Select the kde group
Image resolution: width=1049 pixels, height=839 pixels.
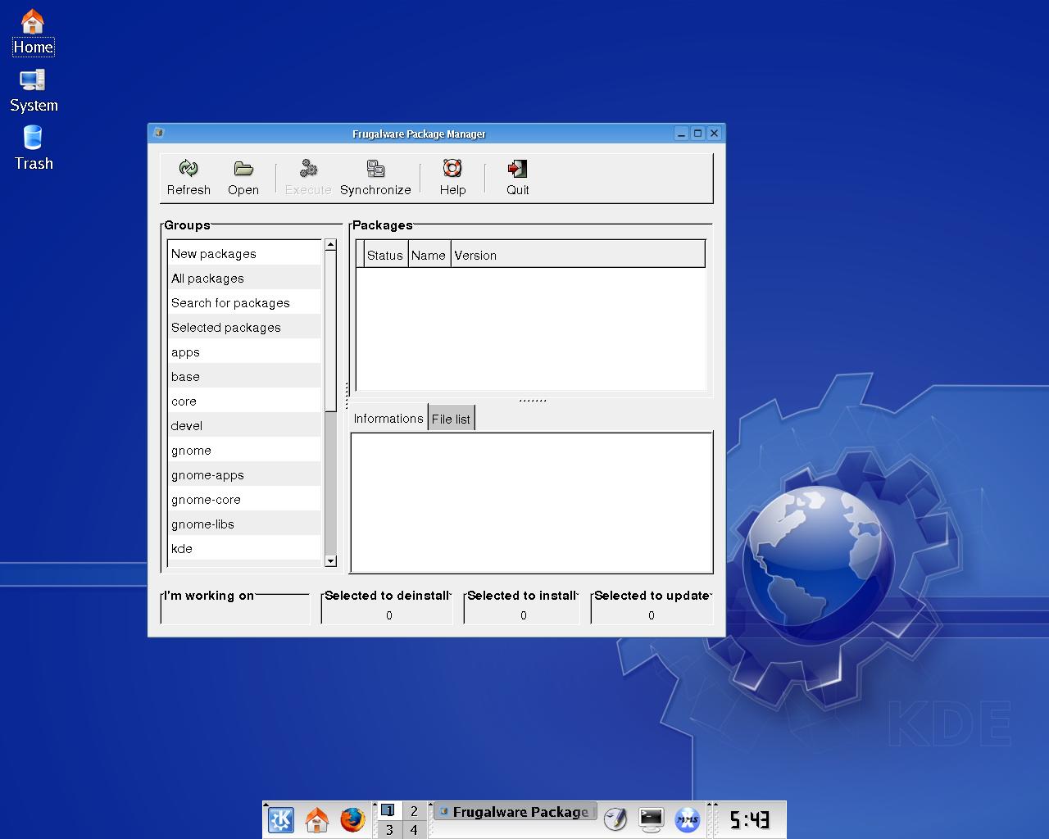click(x=244, y=549)
